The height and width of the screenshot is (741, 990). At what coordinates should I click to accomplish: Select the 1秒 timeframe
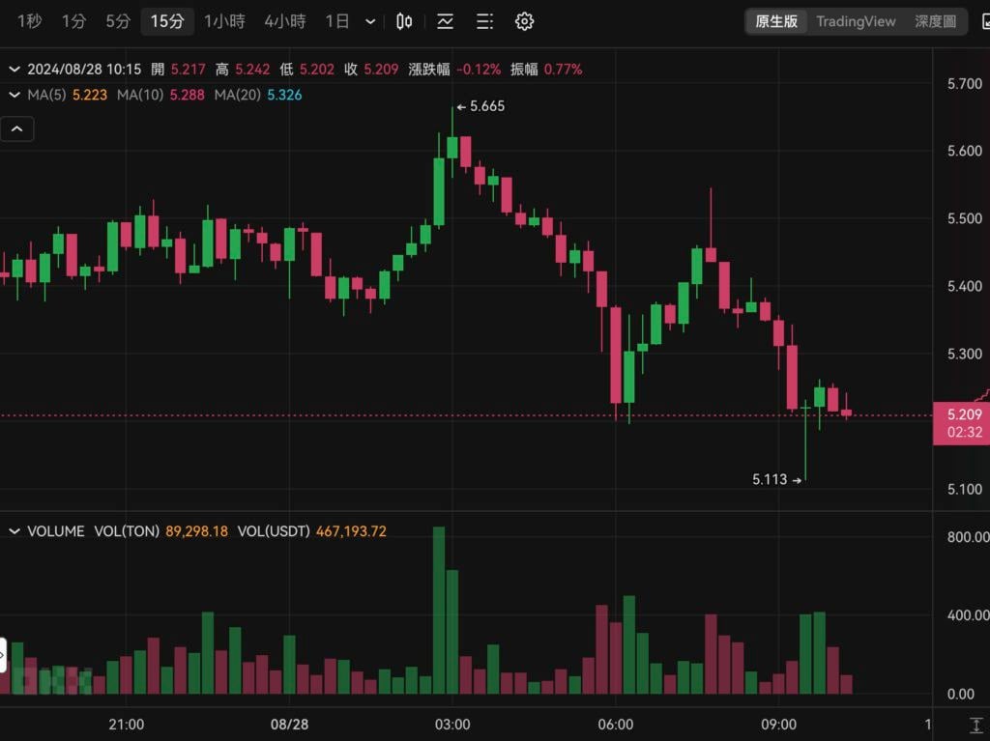(30, 21)
